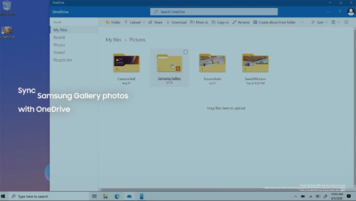Open the Samsung Gallery folder icon

(x=169, y=63)
